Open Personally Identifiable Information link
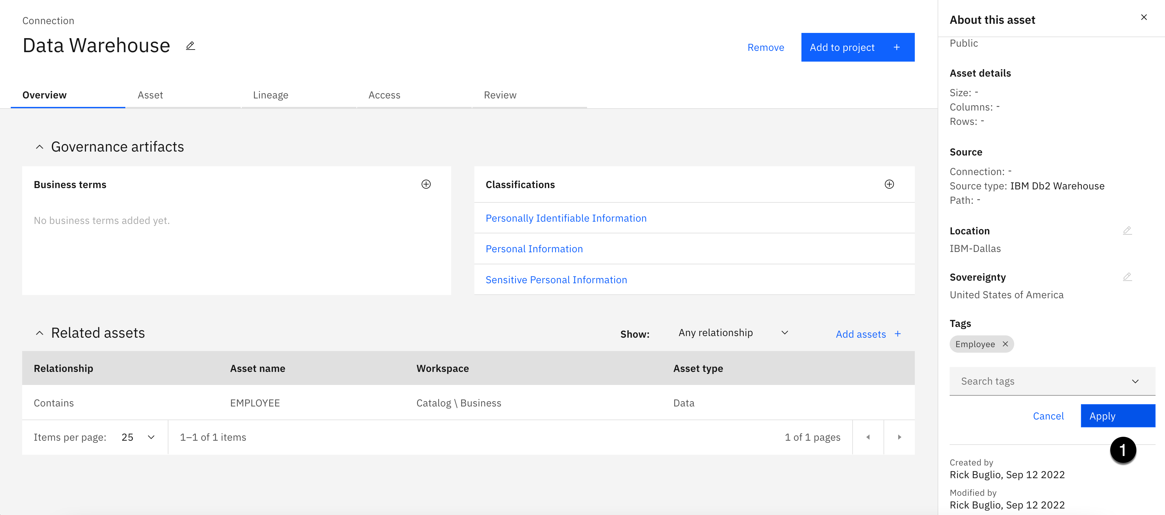This screenshot has width=1165, height=515. [566, 218]
